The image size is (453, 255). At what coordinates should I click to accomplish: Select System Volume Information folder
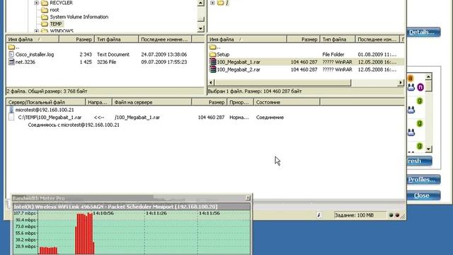point(79,17)
